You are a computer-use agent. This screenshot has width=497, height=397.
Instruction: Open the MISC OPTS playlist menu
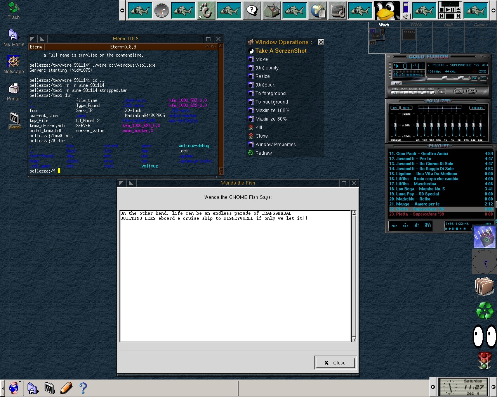tap(427, 225)
